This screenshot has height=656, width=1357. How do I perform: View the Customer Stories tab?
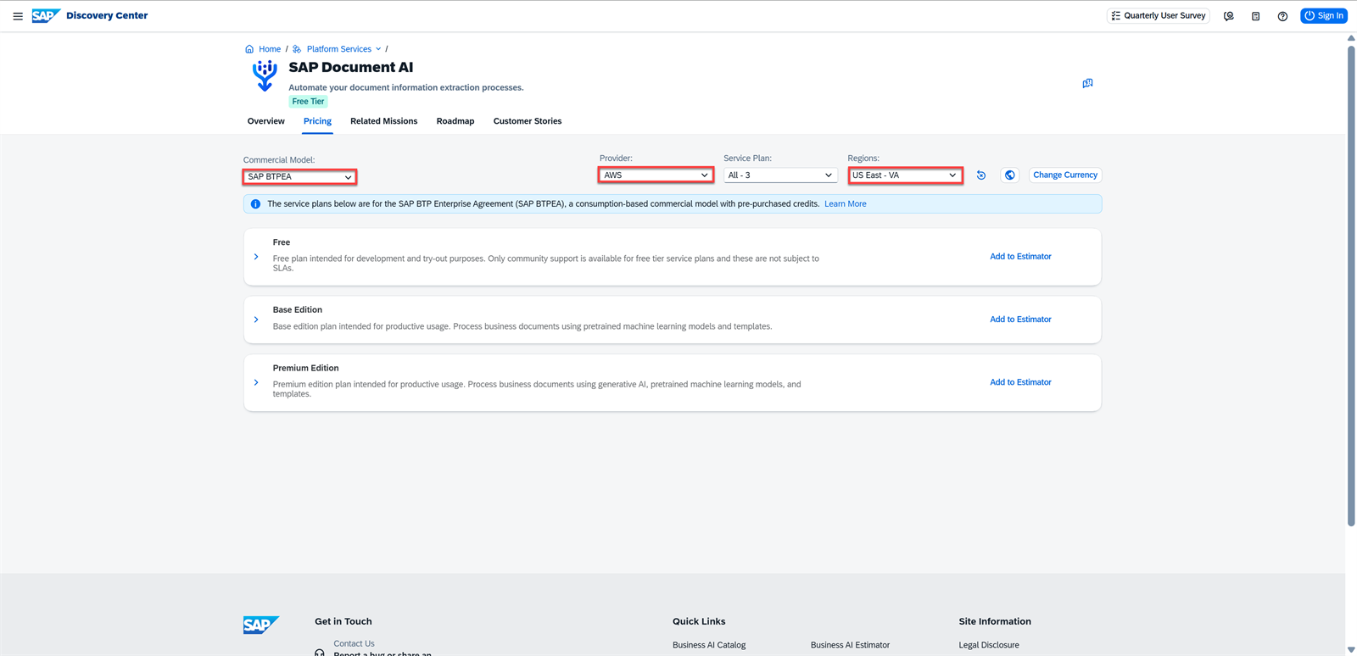click(528, 121)
